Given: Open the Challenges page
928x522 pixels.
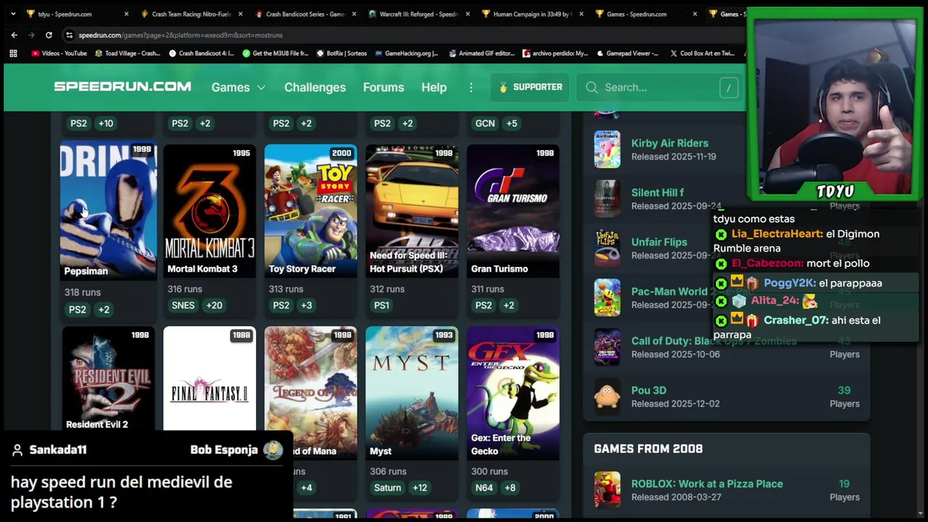Looking at the screenshot, I should [315, 87].
